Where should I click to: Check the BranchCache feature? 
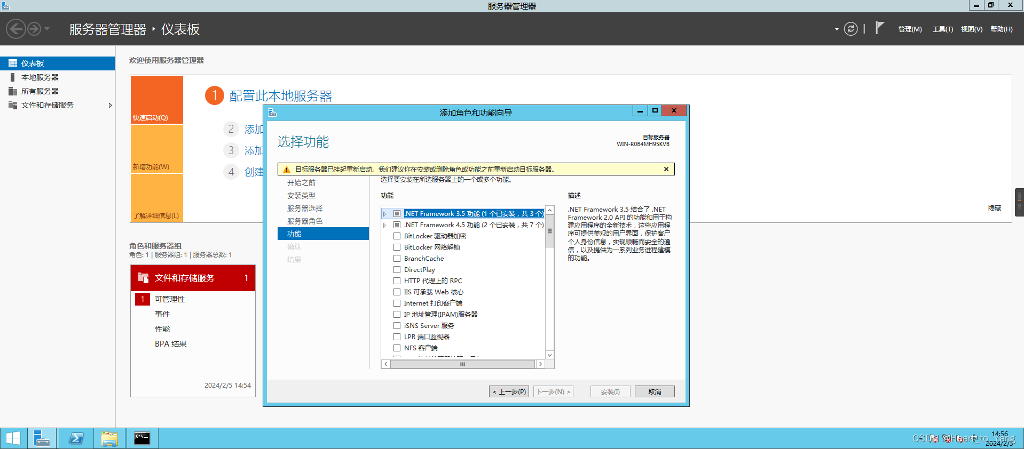click(397, 258)
